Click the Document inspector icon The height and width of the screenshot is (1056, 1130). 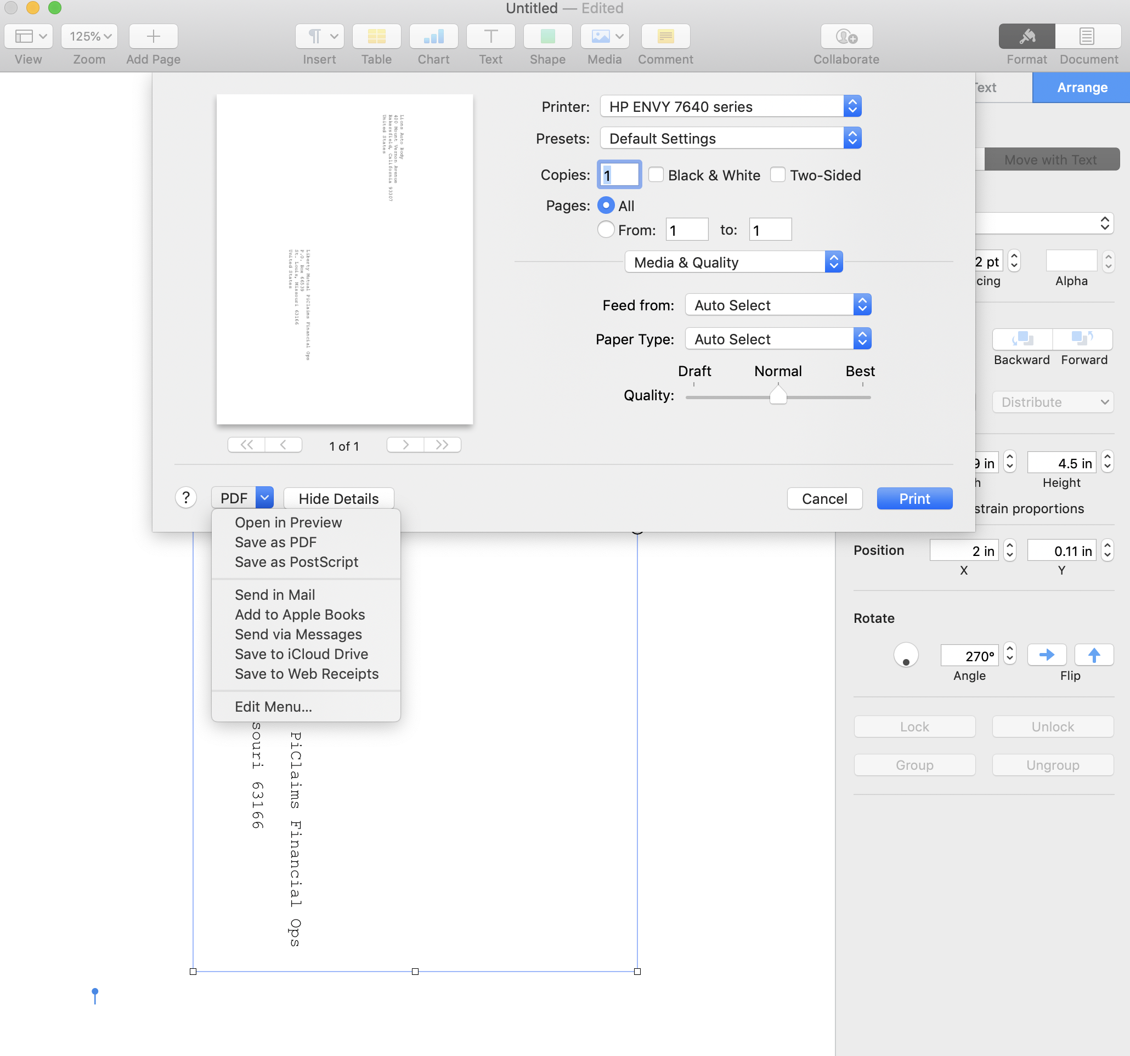[x=1087, y=36]
